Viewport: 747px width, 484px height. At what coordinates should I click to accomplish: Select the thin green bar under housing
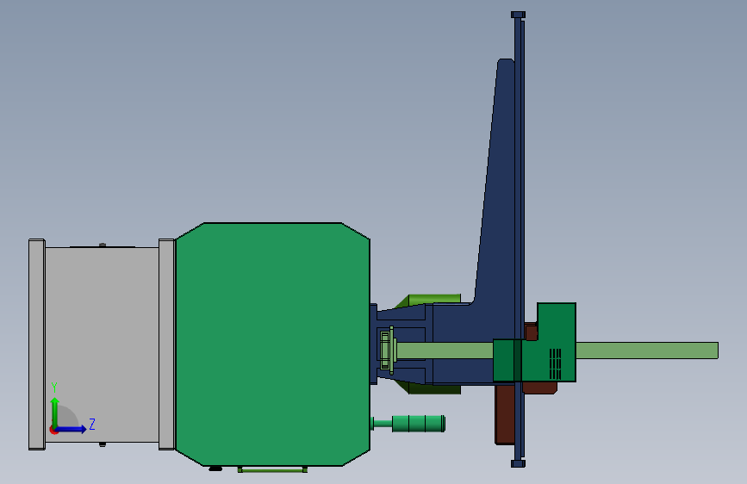(x=272, y=469)
